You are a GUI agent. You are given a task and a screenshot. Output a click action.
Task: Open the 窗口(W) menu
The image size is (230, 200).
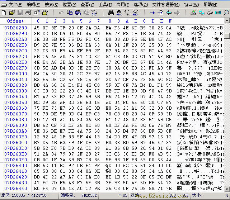coord(191,5)
